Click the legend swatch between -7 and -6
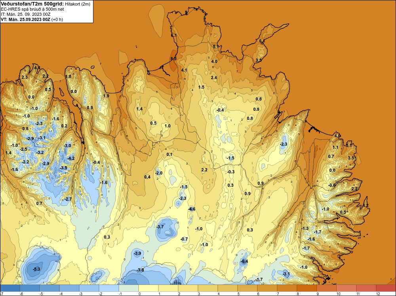 pyautogui.click(x=10, y=288)
